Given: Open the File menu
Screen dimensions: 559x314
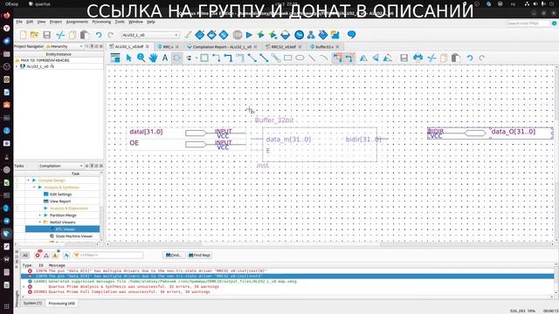Looking at the screenshot, I should 19,22.
